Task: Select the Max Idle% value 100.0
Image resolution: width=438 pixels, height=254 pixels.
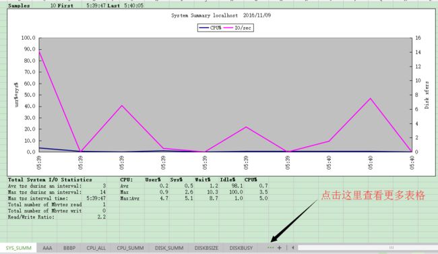Action: (236, 192)
